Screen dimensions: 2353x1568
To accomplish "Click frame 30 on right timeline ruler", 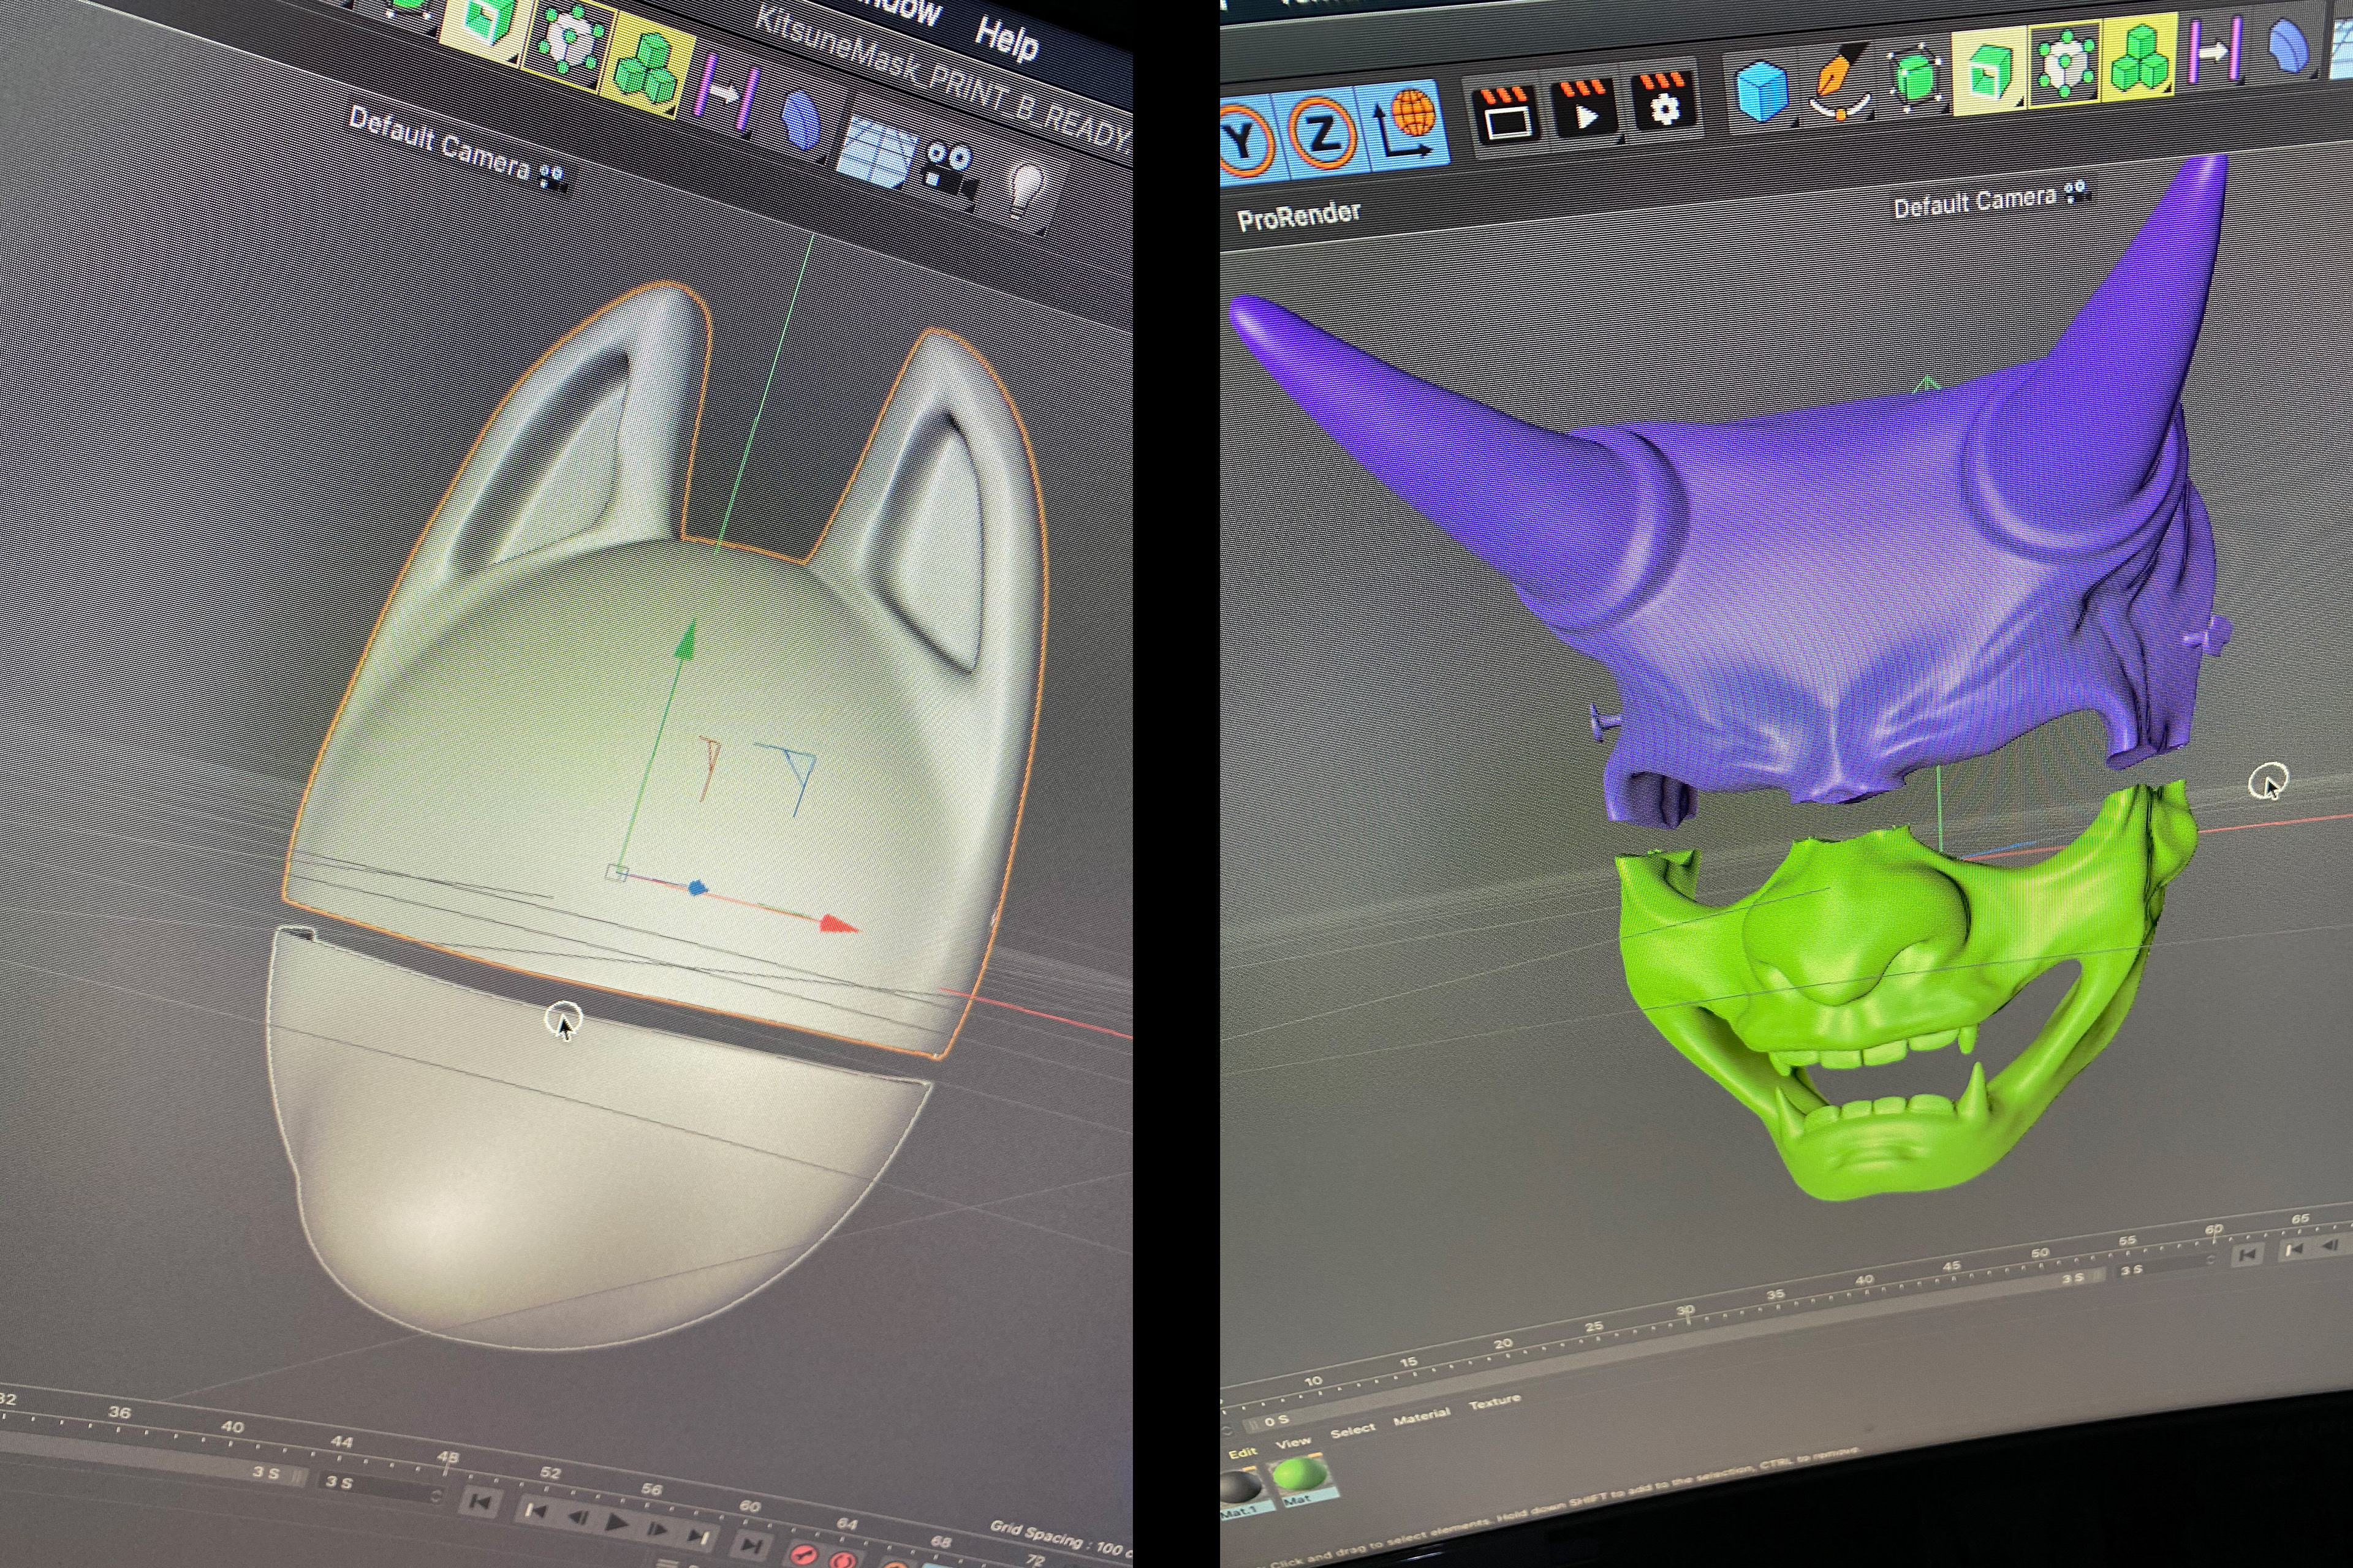I will pos(1686,1311).
